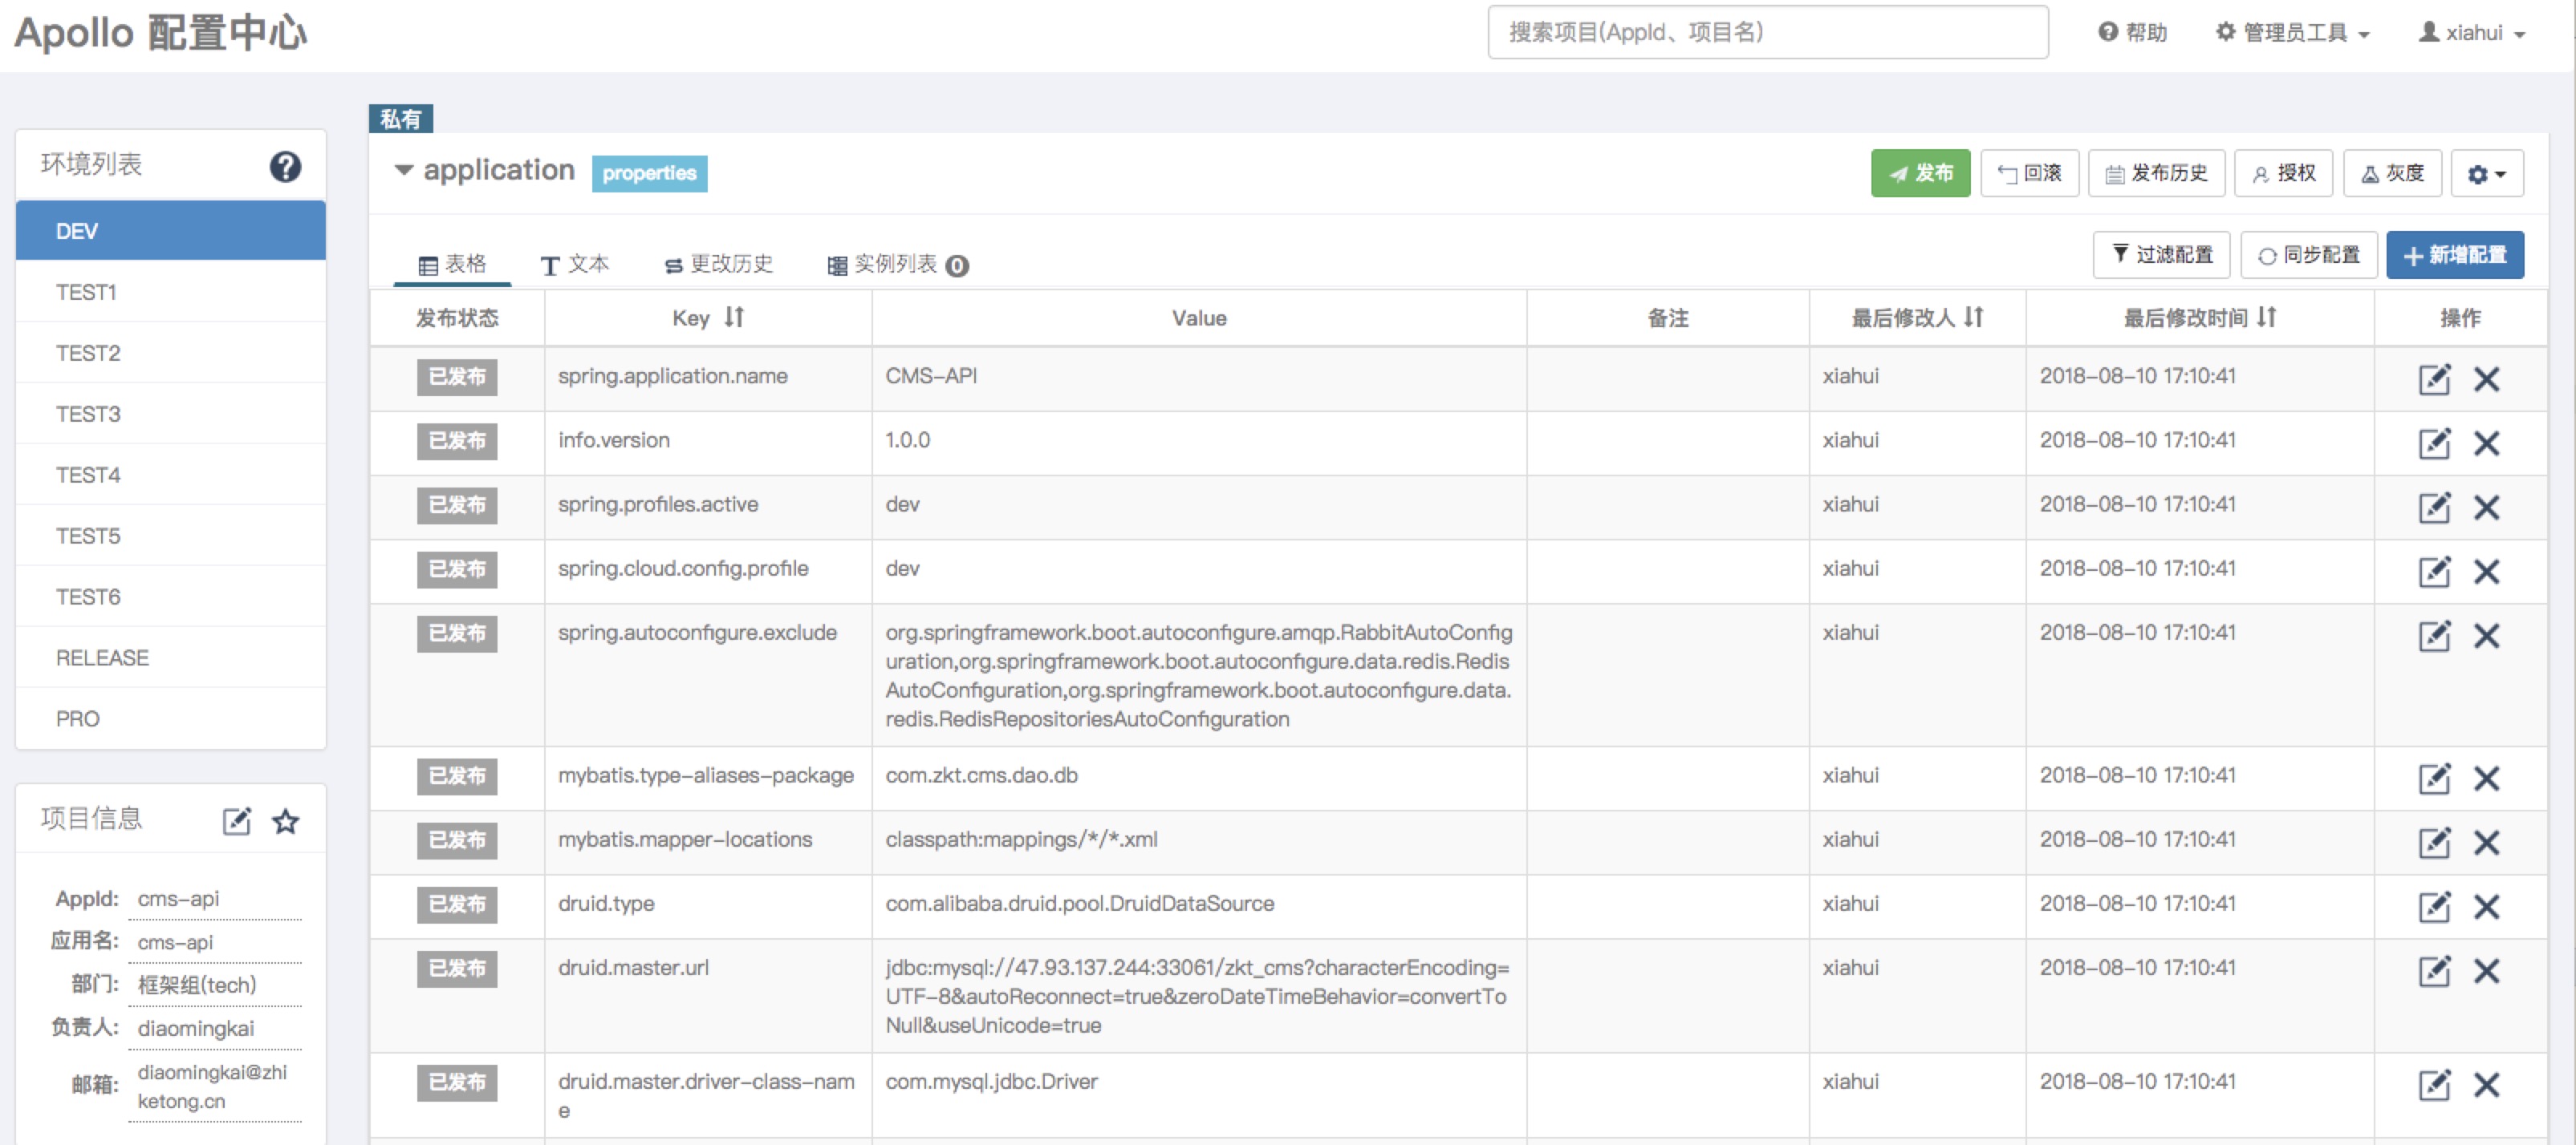
Task: Click edit icon in project info panel
Action: coord(236,821)
